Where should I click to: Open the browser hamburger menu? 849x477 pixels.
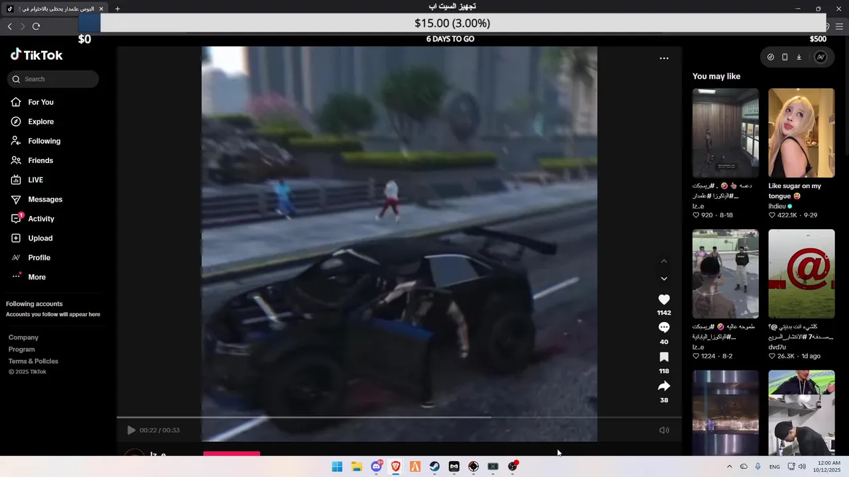pos(839,26)
